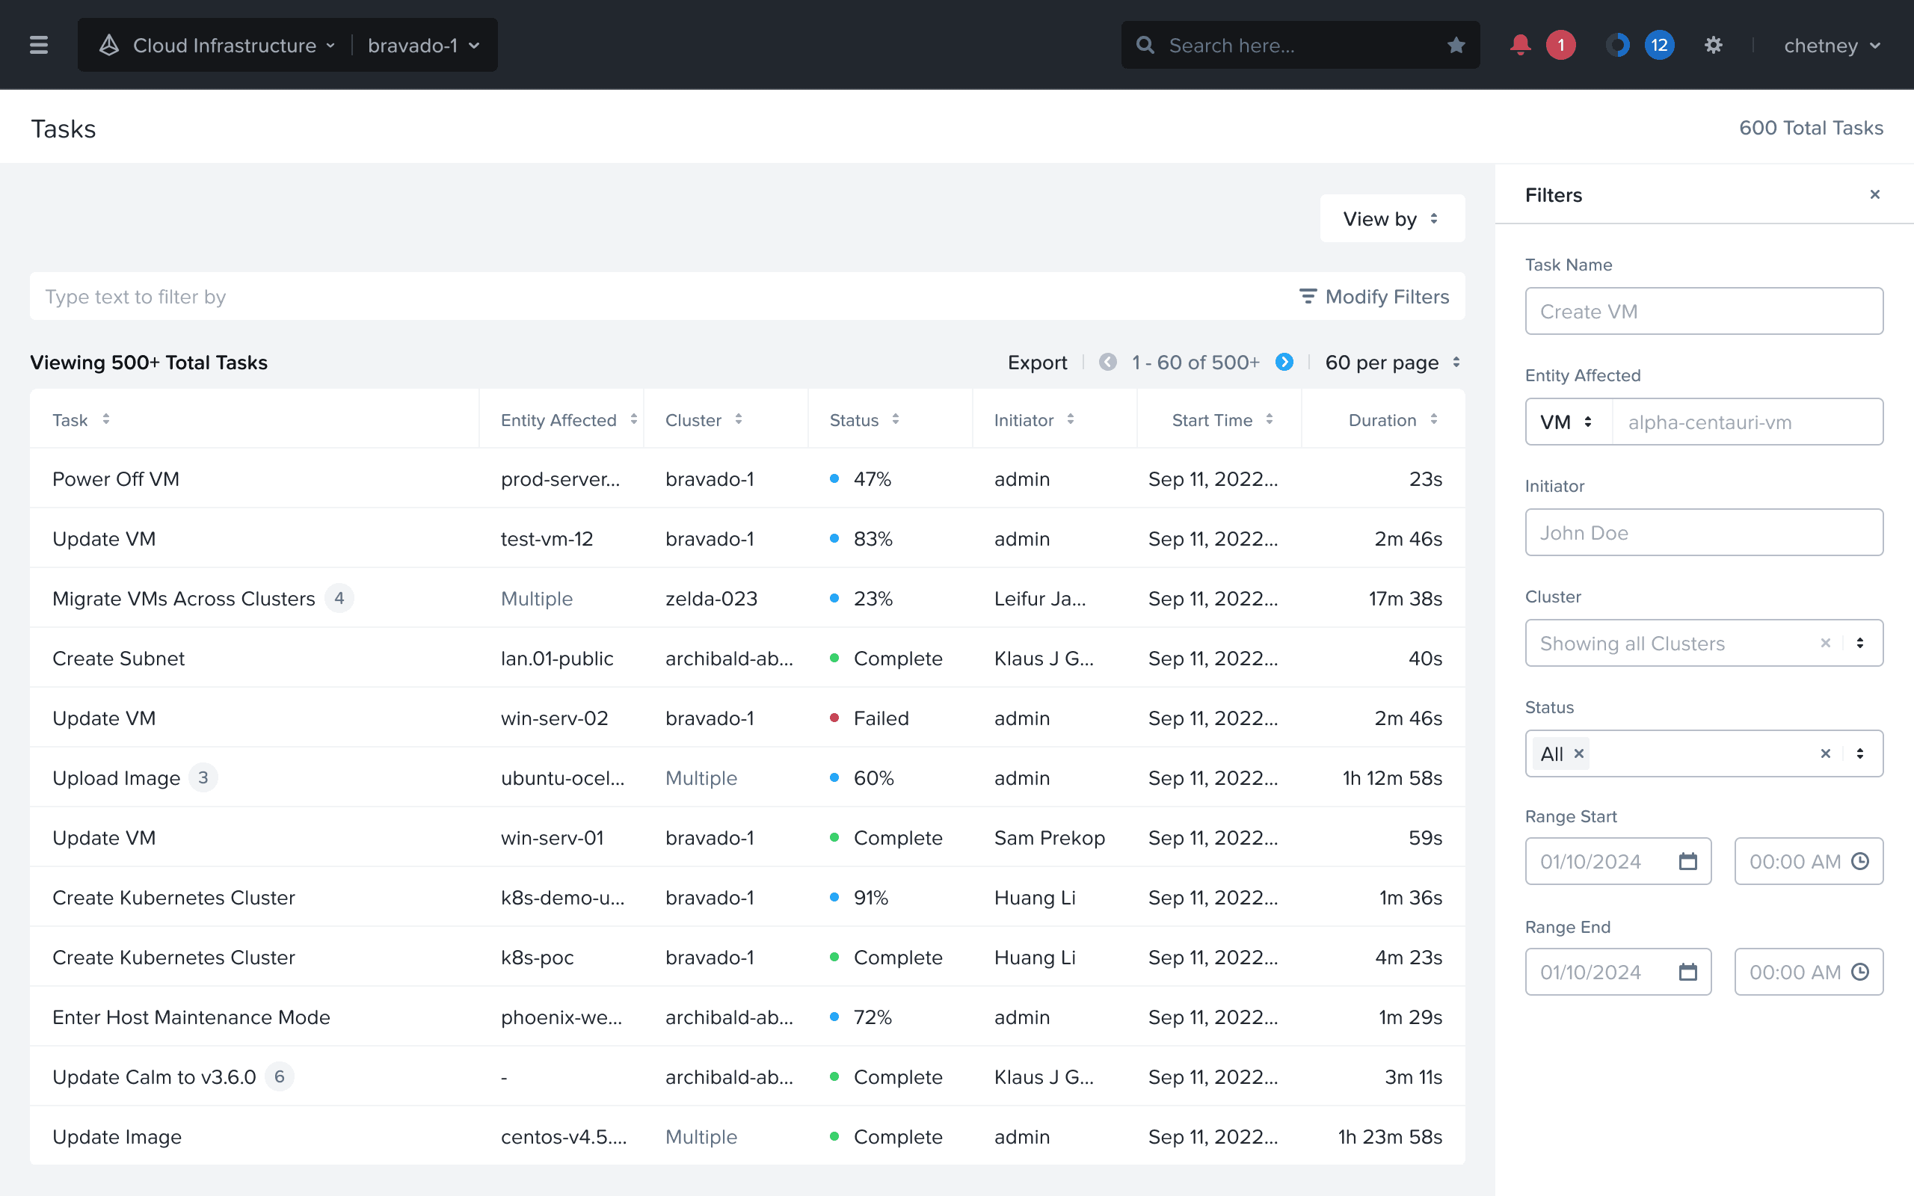The width and height of the screenshot is (1914, 1196).
Task: Expand Cluster filter dropdown
Action: [x=1860, y=643]
